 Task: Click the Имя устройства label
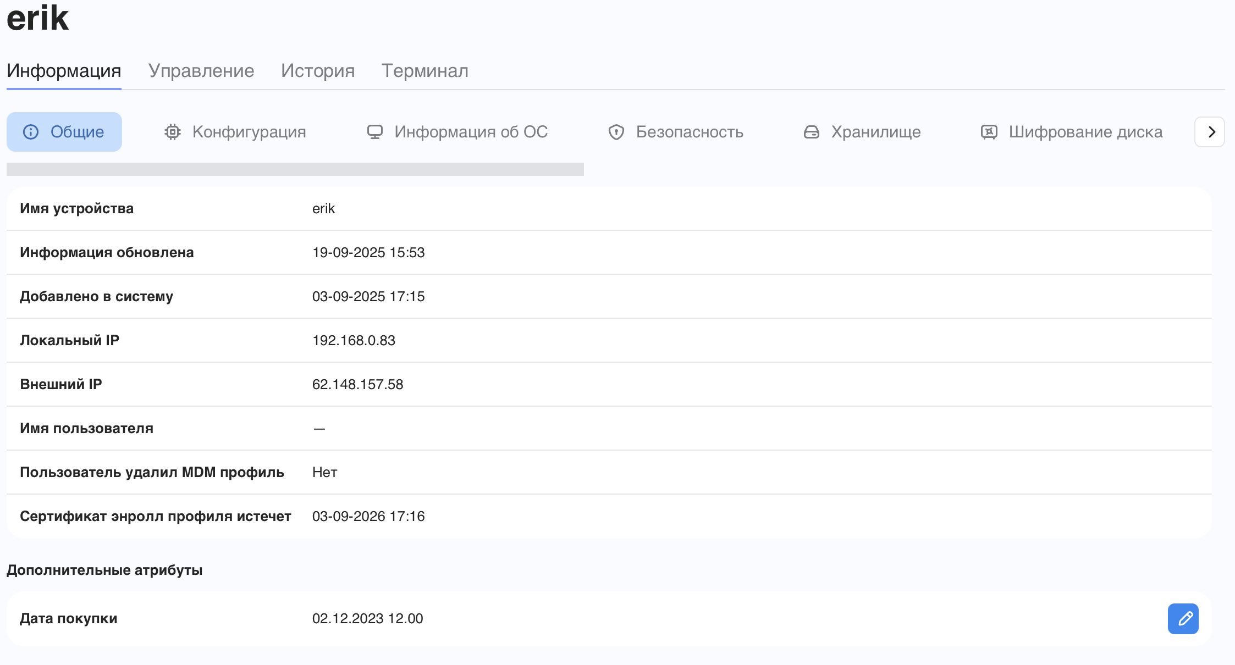76,208
